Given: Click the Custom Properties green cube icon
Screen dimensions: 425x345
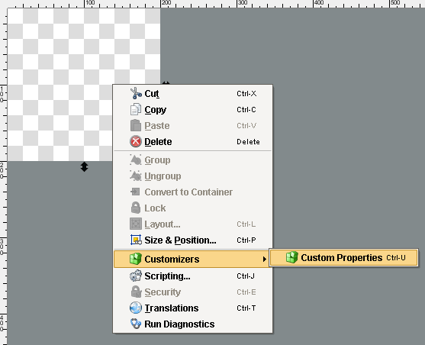Looking at the screenshot, I should 292,257.
